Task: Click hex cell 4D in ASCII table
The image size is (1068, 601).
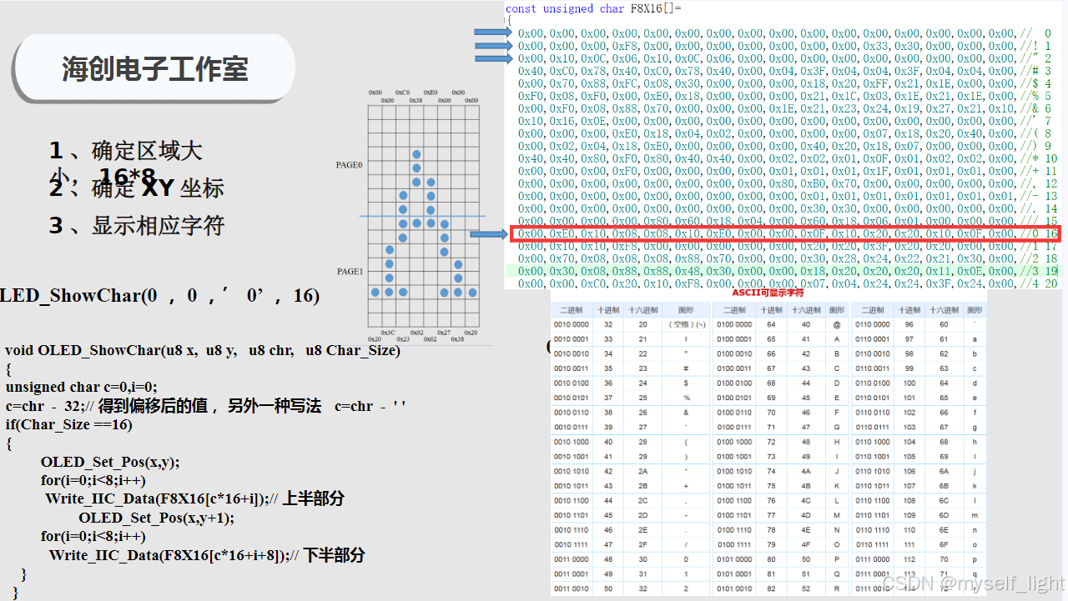Action: 806,515
